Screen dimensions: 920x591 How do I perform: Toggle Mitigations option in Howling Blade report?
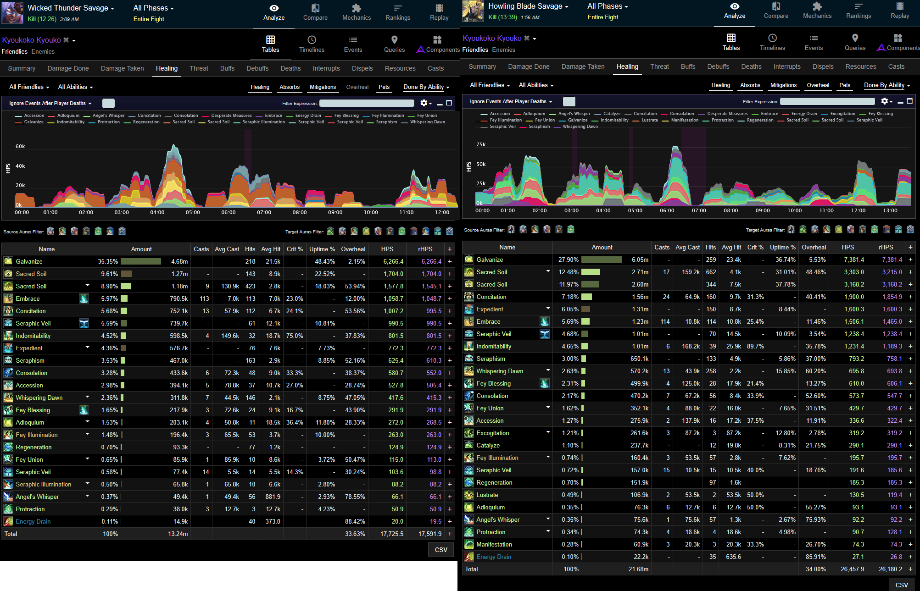pos(784,85)
